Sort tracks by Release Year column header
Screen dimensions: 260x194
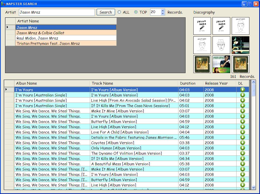coord(220,83)
